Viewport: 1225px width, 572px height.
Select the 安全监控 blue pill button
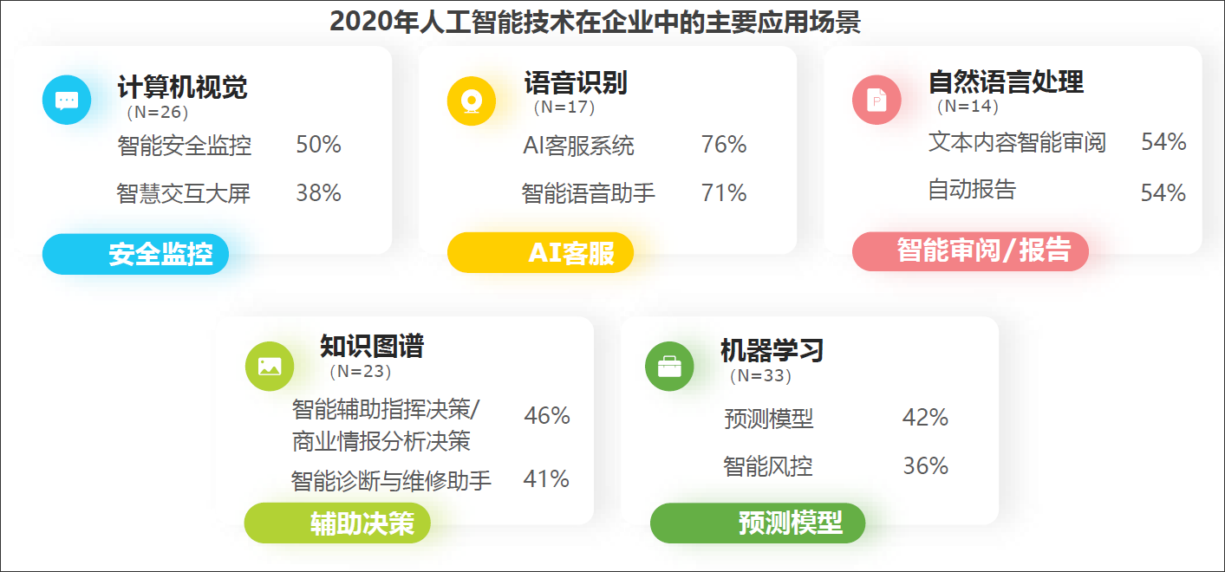[x=135, y=254]
